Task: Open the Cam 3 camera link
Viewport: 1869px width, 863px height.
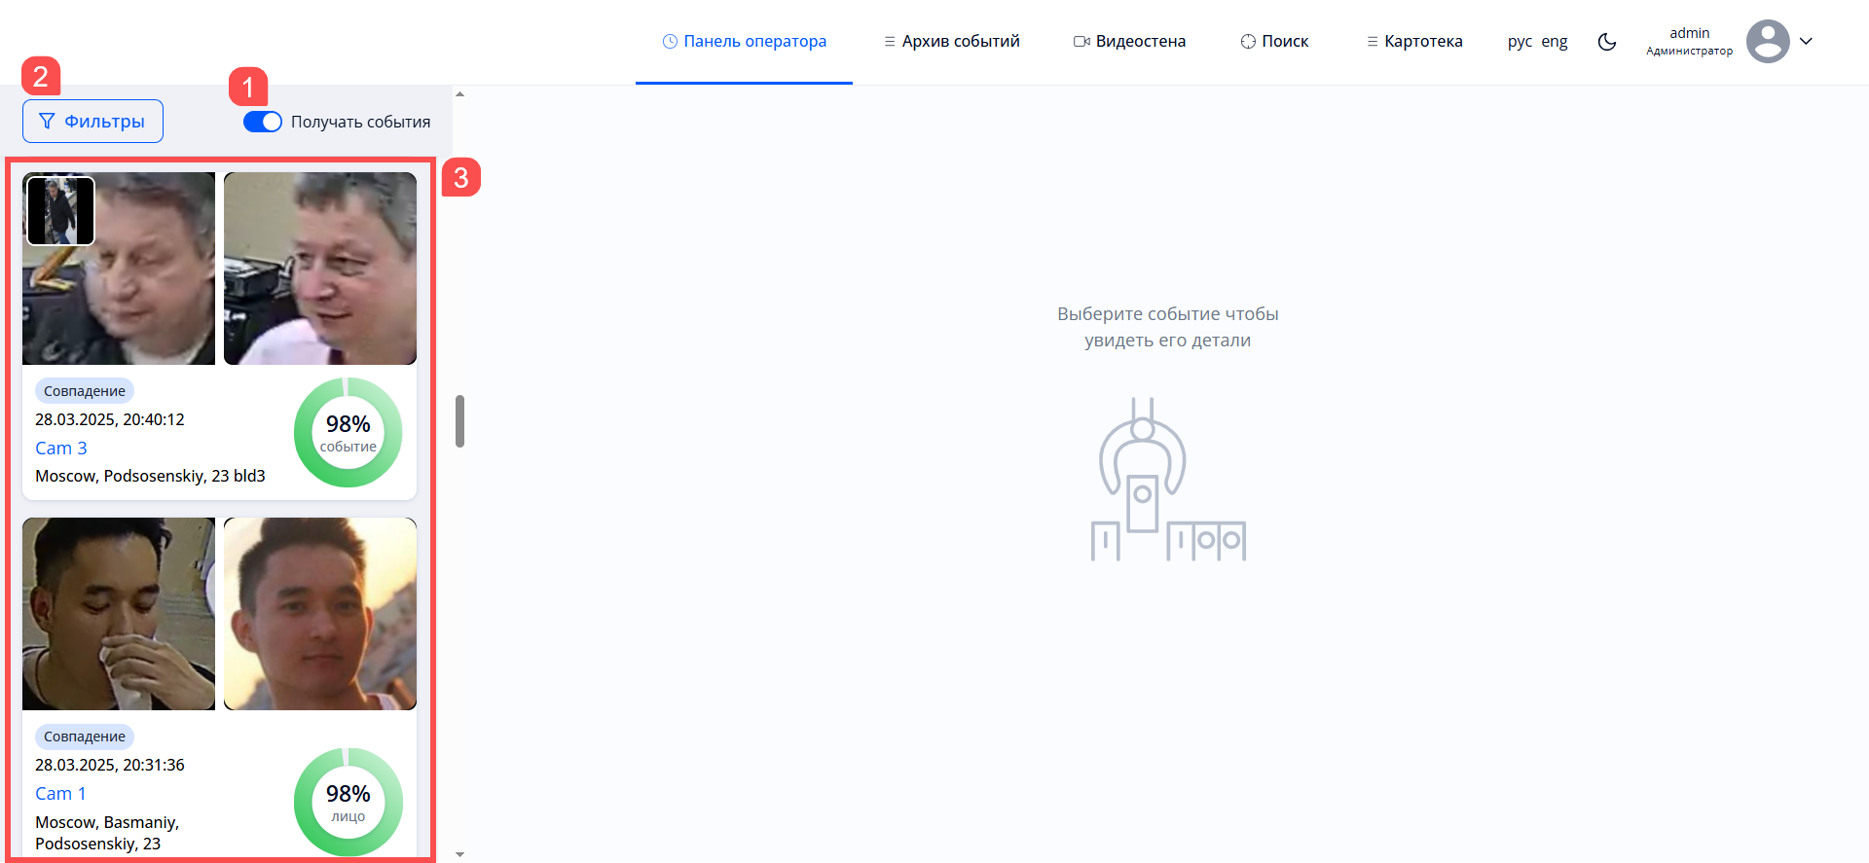Action: point(61,448)
